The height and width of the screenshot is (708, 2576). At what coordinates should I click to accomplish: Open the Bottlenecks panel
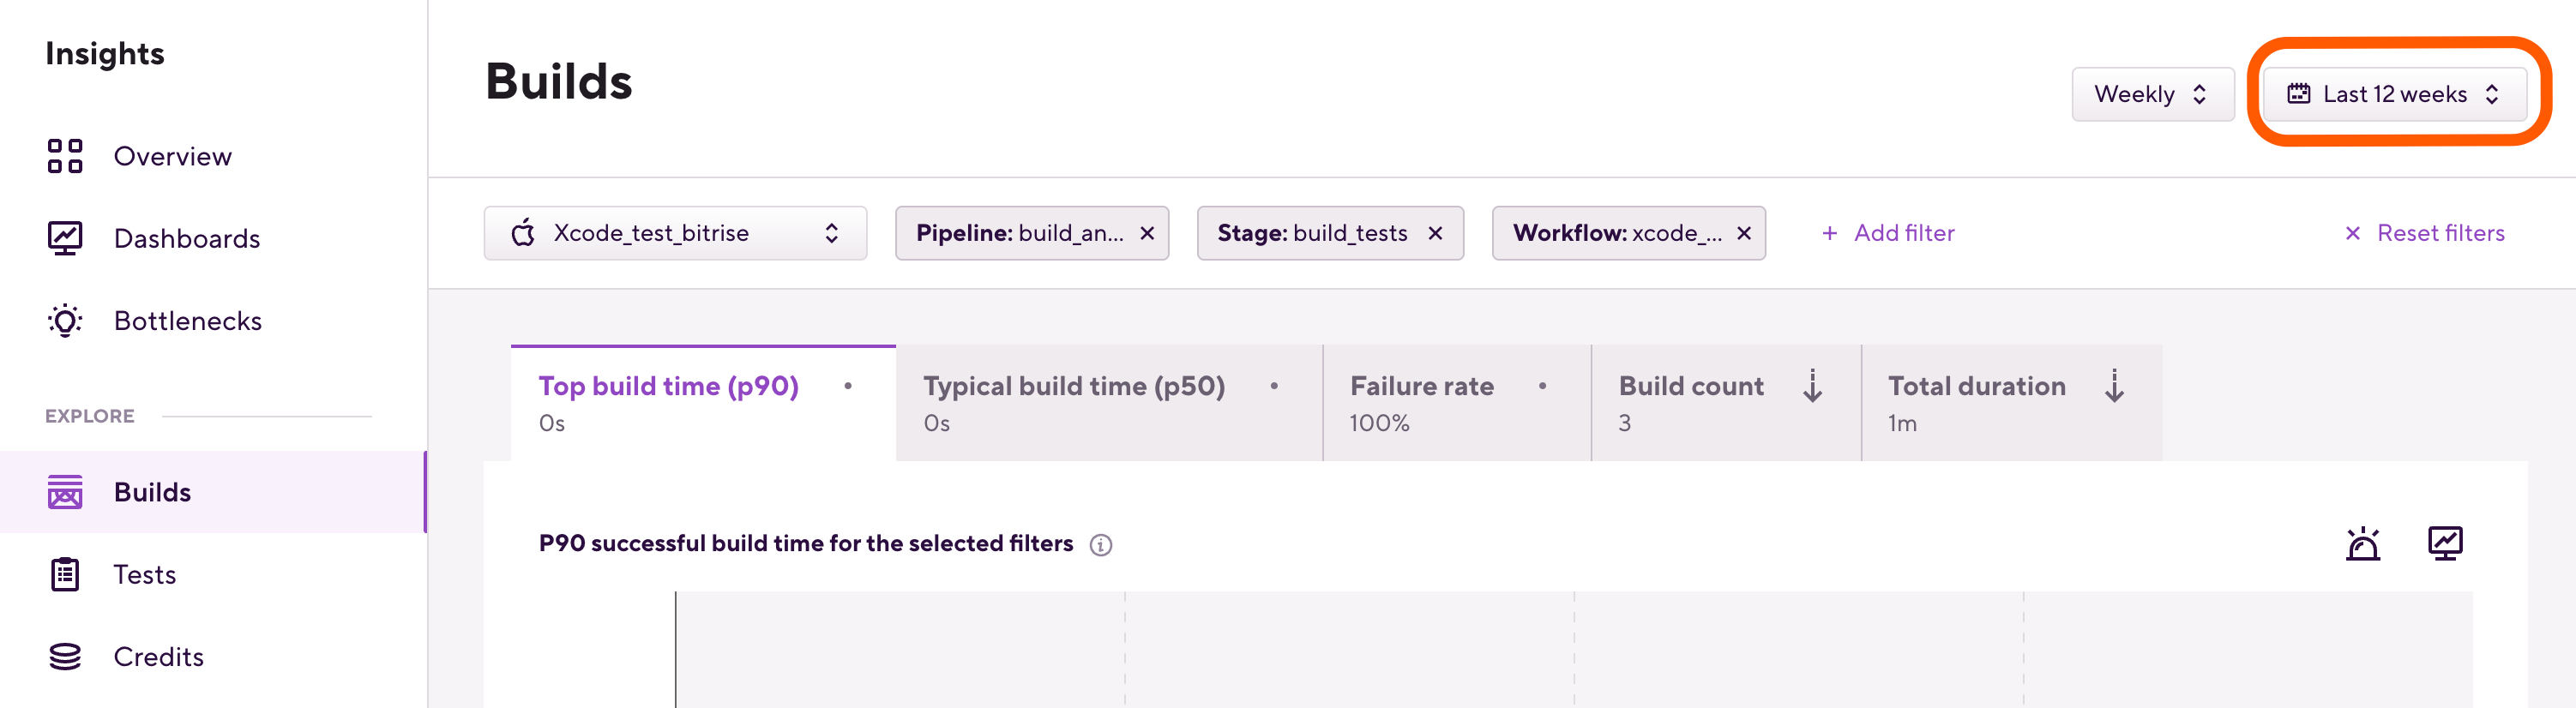[64, 320]
